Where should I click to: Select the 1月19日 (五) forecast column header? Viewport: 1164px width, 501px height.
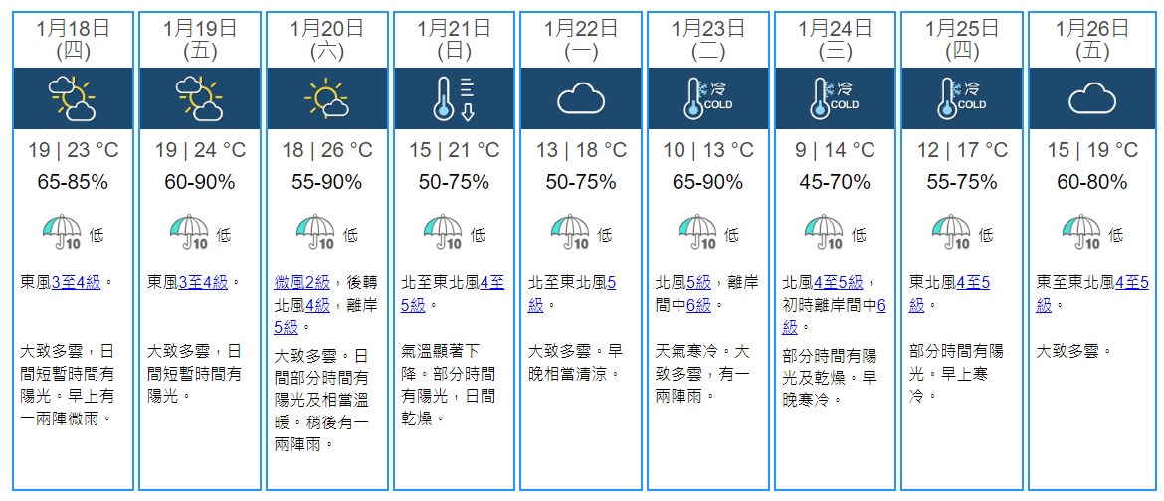coord(200,40)
